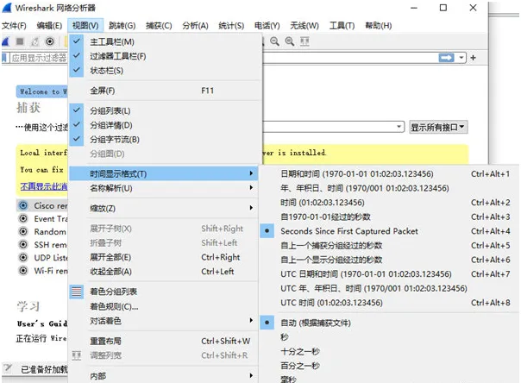Click the 着色分组列表 colored lines icon

(x=77, y=292)
